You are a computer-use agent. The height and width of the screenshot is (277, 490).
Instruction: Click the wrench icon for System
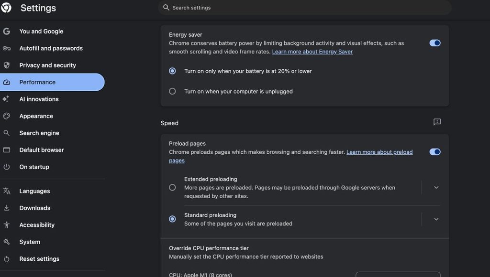click(x=7, y=242)
